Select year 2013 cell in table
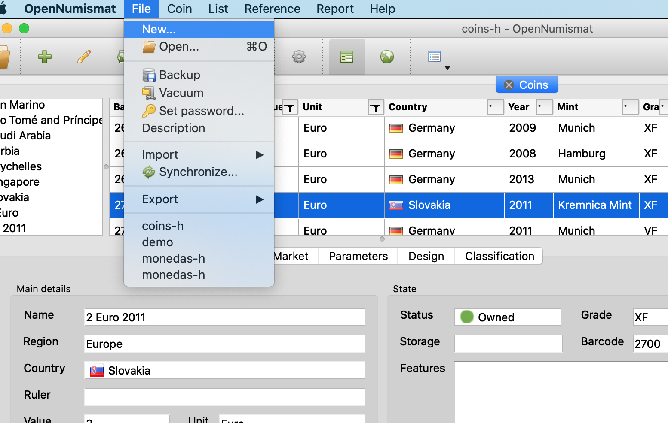Image resolution: width=668 pixels, height=423 pixels. click(528, 180)
